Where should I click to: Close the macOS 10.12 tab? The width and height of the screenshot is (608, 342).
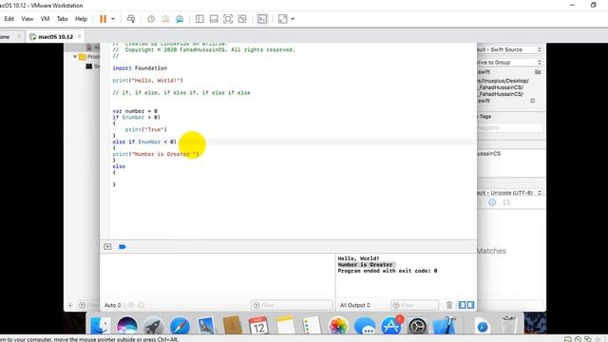coord(80,36)
